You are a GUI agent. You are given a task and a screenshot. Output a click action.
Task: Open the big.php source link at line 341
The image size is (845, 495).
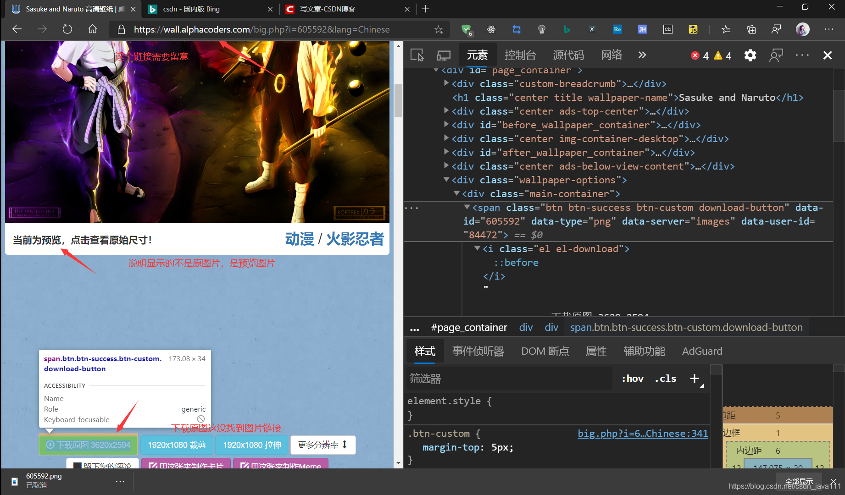coord(643,434)
